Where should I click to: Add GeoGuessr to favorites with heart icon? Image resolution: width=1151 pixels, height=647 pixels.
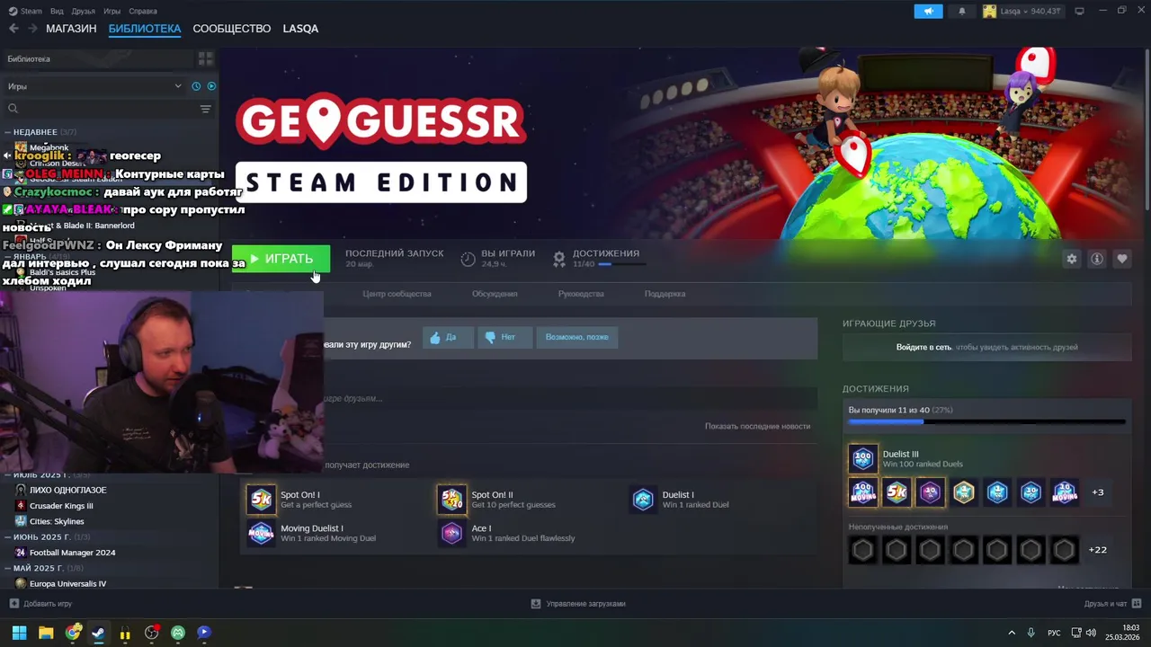[x=1122, y=259]
